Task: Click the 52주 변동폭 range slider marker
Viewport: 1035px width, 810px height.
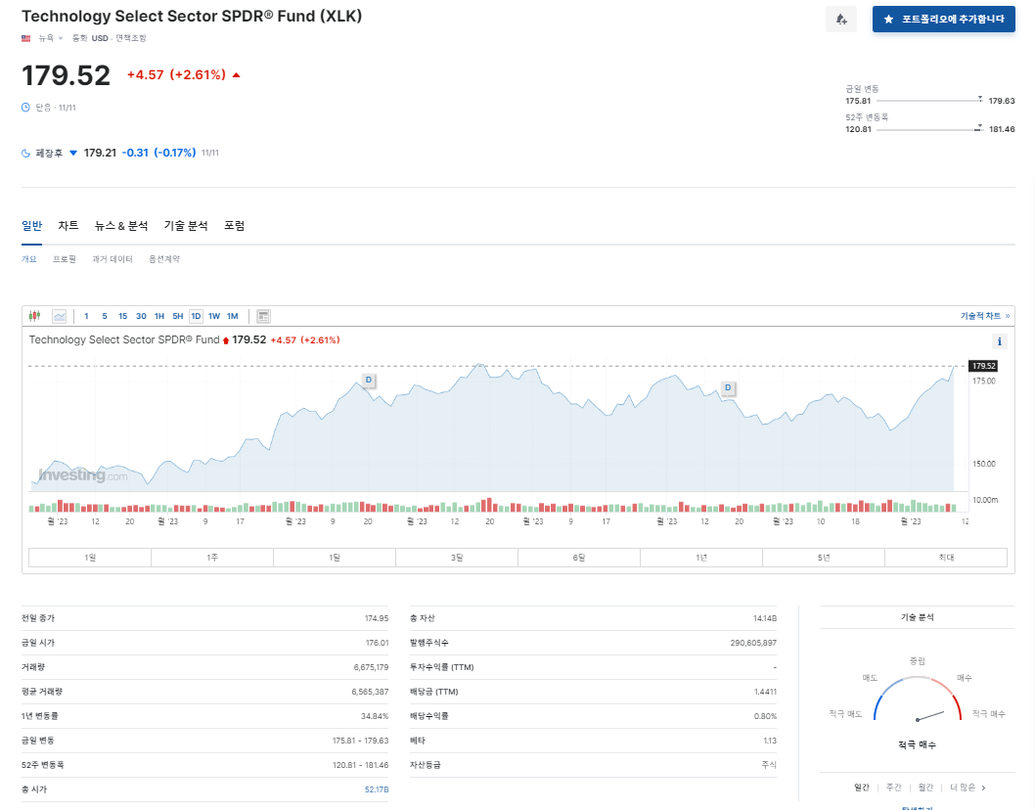Action: (x=979, y=127)
